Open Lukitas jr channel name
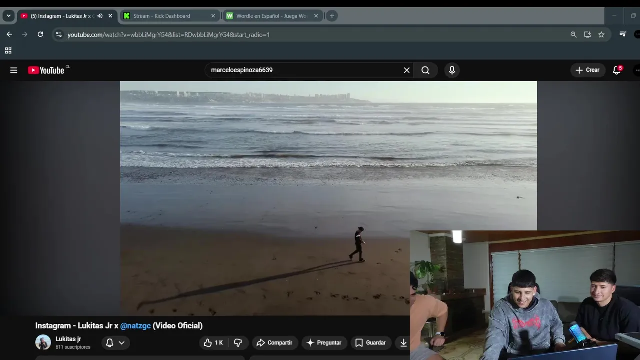The height and width of the screenshot is (360, 640). pyautogui.click(x=68, y=339)
